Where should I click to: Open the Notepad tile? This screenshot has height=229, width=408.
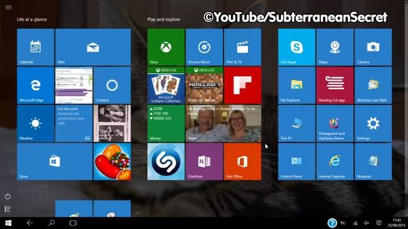pos(373,162)
